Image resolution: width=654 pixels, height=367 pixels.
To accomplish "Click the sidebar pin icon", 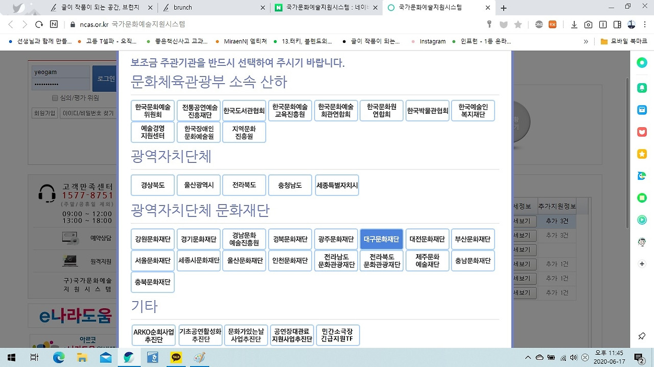I will tap(642, 335).
